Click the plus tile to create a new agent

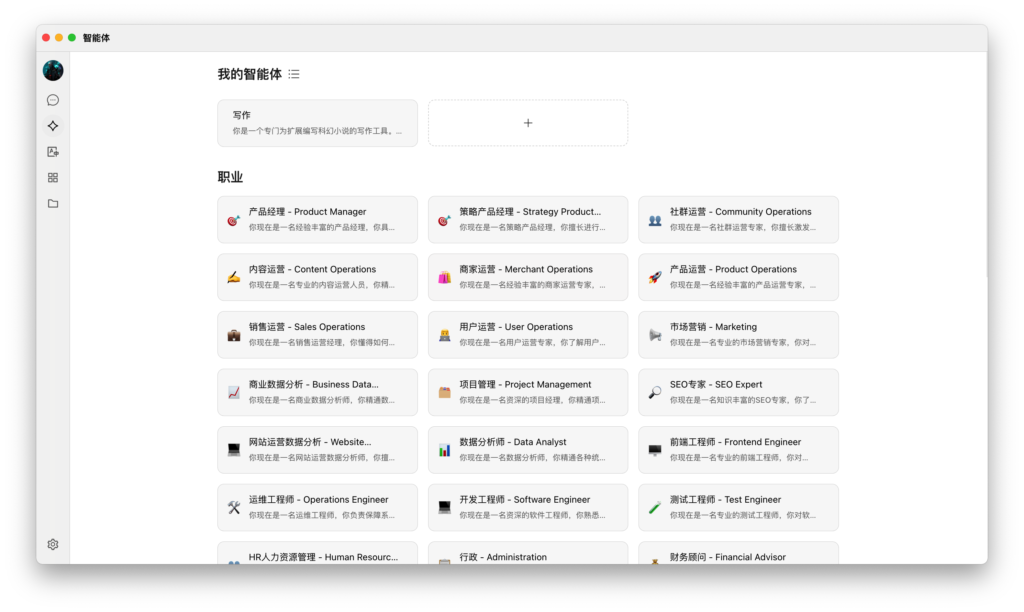coord(528,123)
